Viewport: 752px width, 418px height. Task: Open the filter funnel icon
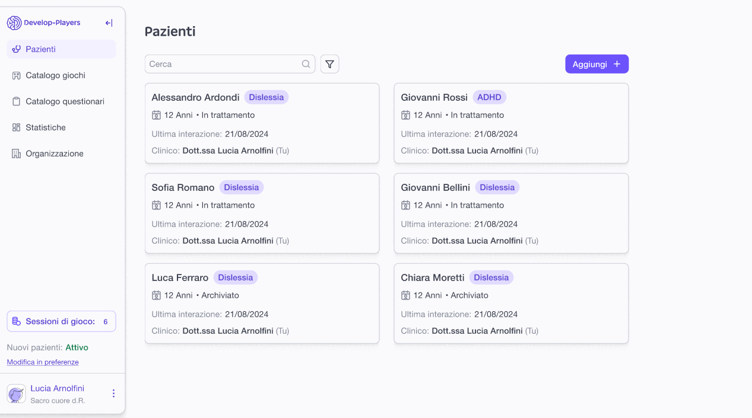[330, 64]
